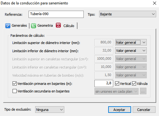Click the Cancelar button
The width and height of the screenshot is (159, 116).
pyautogui.click(x=144, y=110)
